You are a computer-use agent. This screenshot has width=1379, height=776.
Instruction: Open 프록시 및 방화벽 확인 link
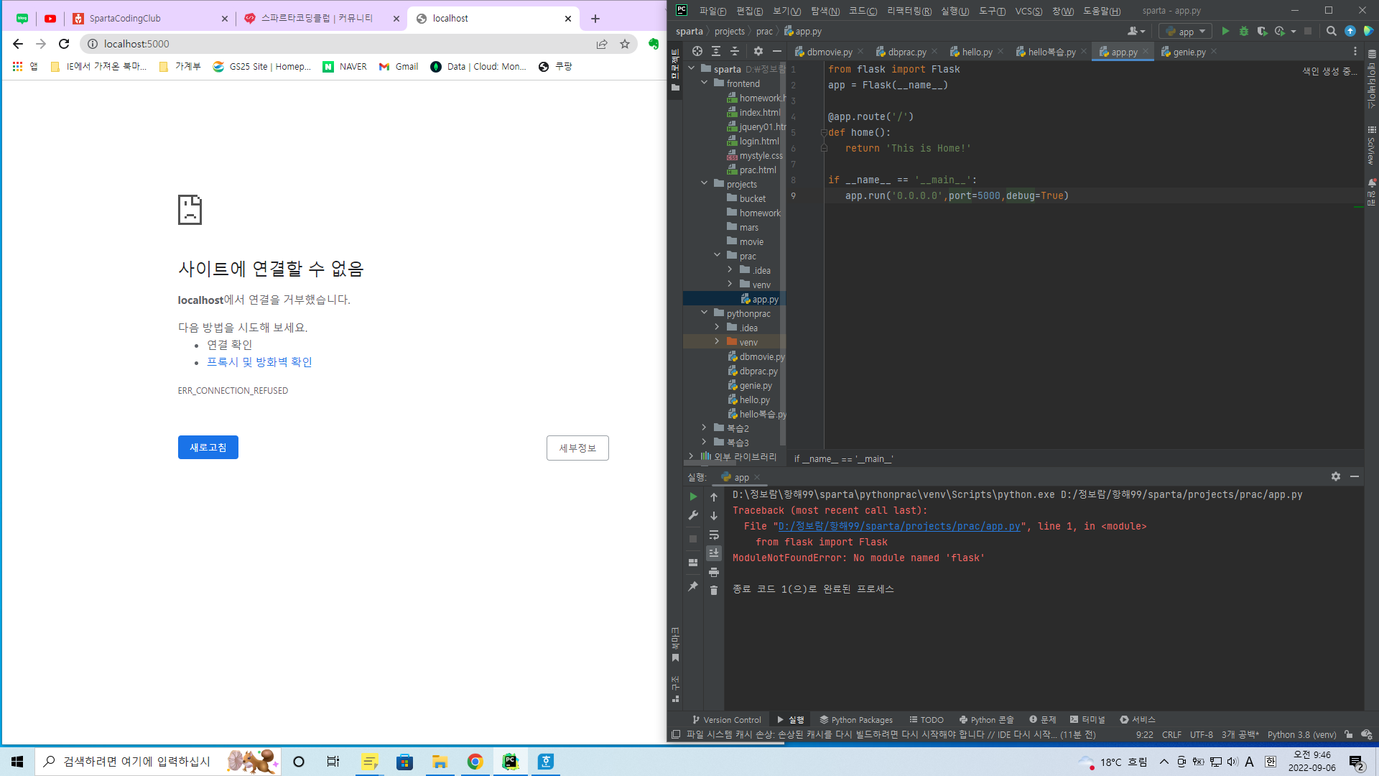pos(259,362)
